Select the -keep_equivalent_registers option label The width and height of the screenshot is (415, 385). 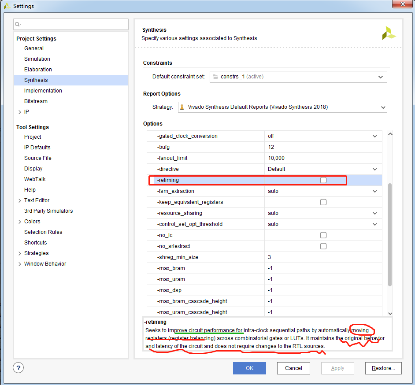pos(190,202)
